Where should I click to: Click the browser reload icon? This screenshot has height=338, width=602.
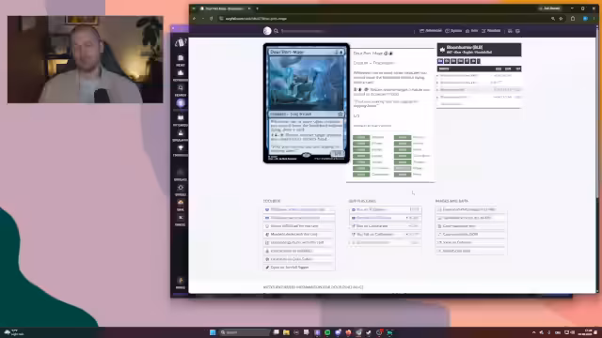click(211, 19)
